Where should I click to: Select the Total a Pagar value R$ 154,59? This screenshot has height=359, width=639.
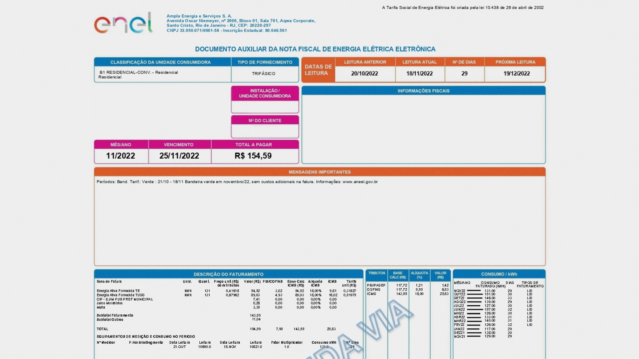click(x=253, y=156)
